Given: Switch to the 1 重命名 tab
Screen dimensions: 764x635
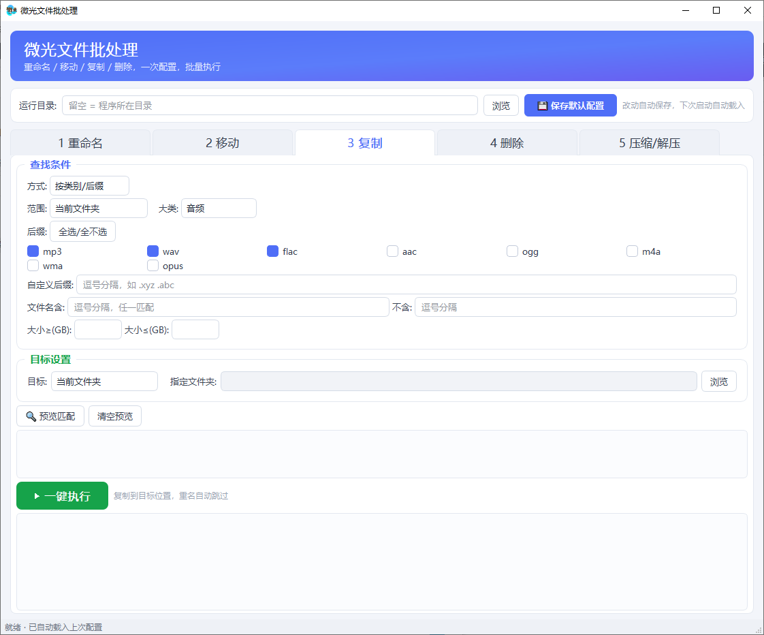Looking at the screenshot, I should tap(80, 143).
